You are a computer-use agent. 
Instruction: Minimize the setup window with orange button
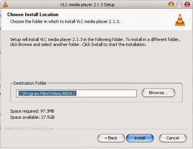coord(171,5)
